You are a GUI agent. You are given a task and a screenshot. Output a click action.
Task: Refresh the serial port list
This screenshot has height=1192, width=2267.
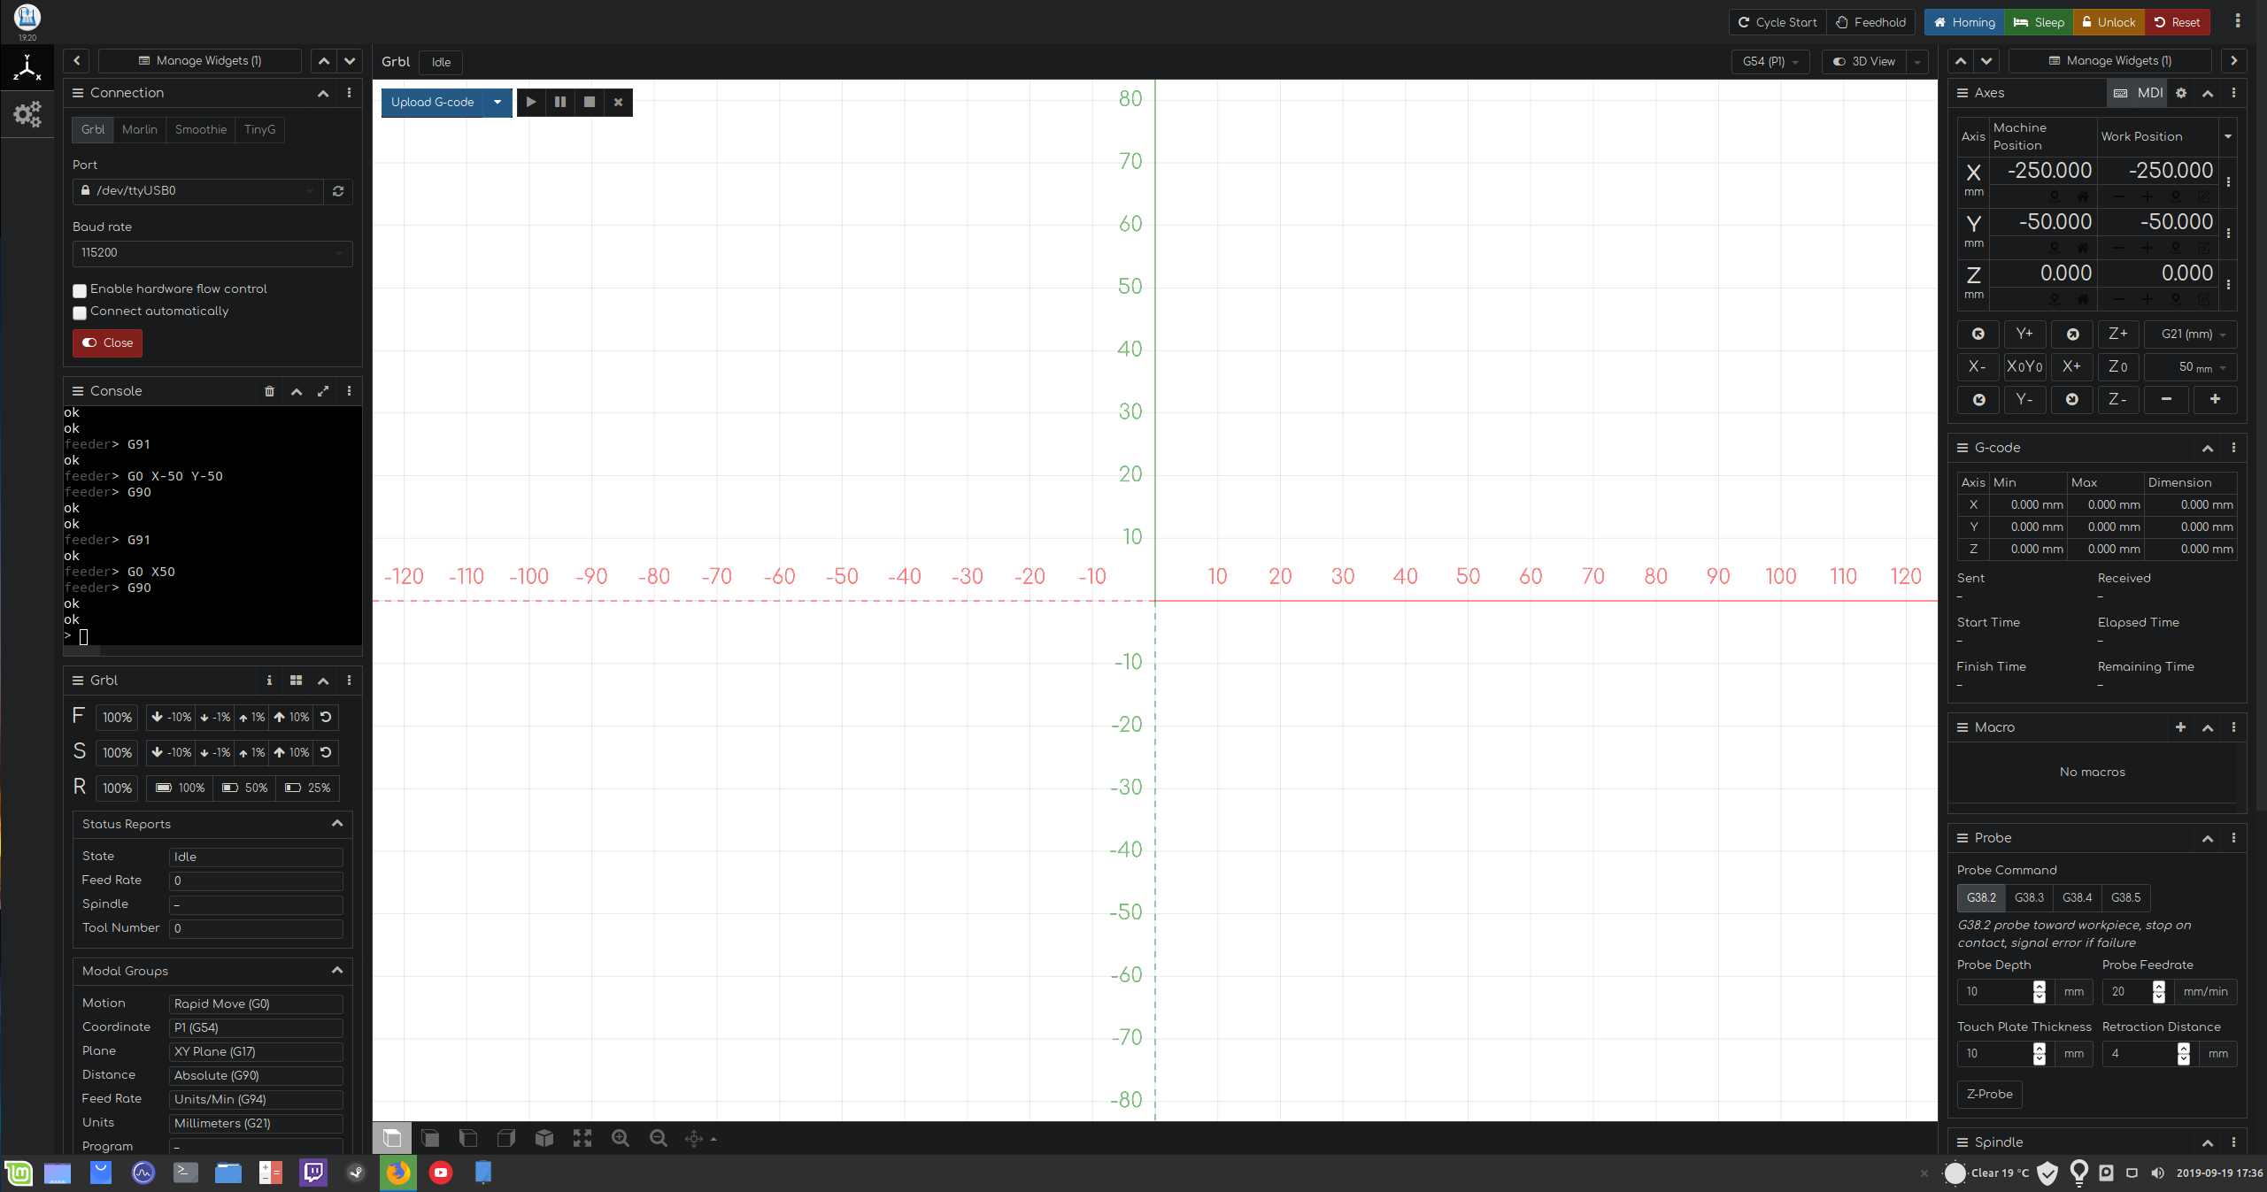[x=338, y=191]
